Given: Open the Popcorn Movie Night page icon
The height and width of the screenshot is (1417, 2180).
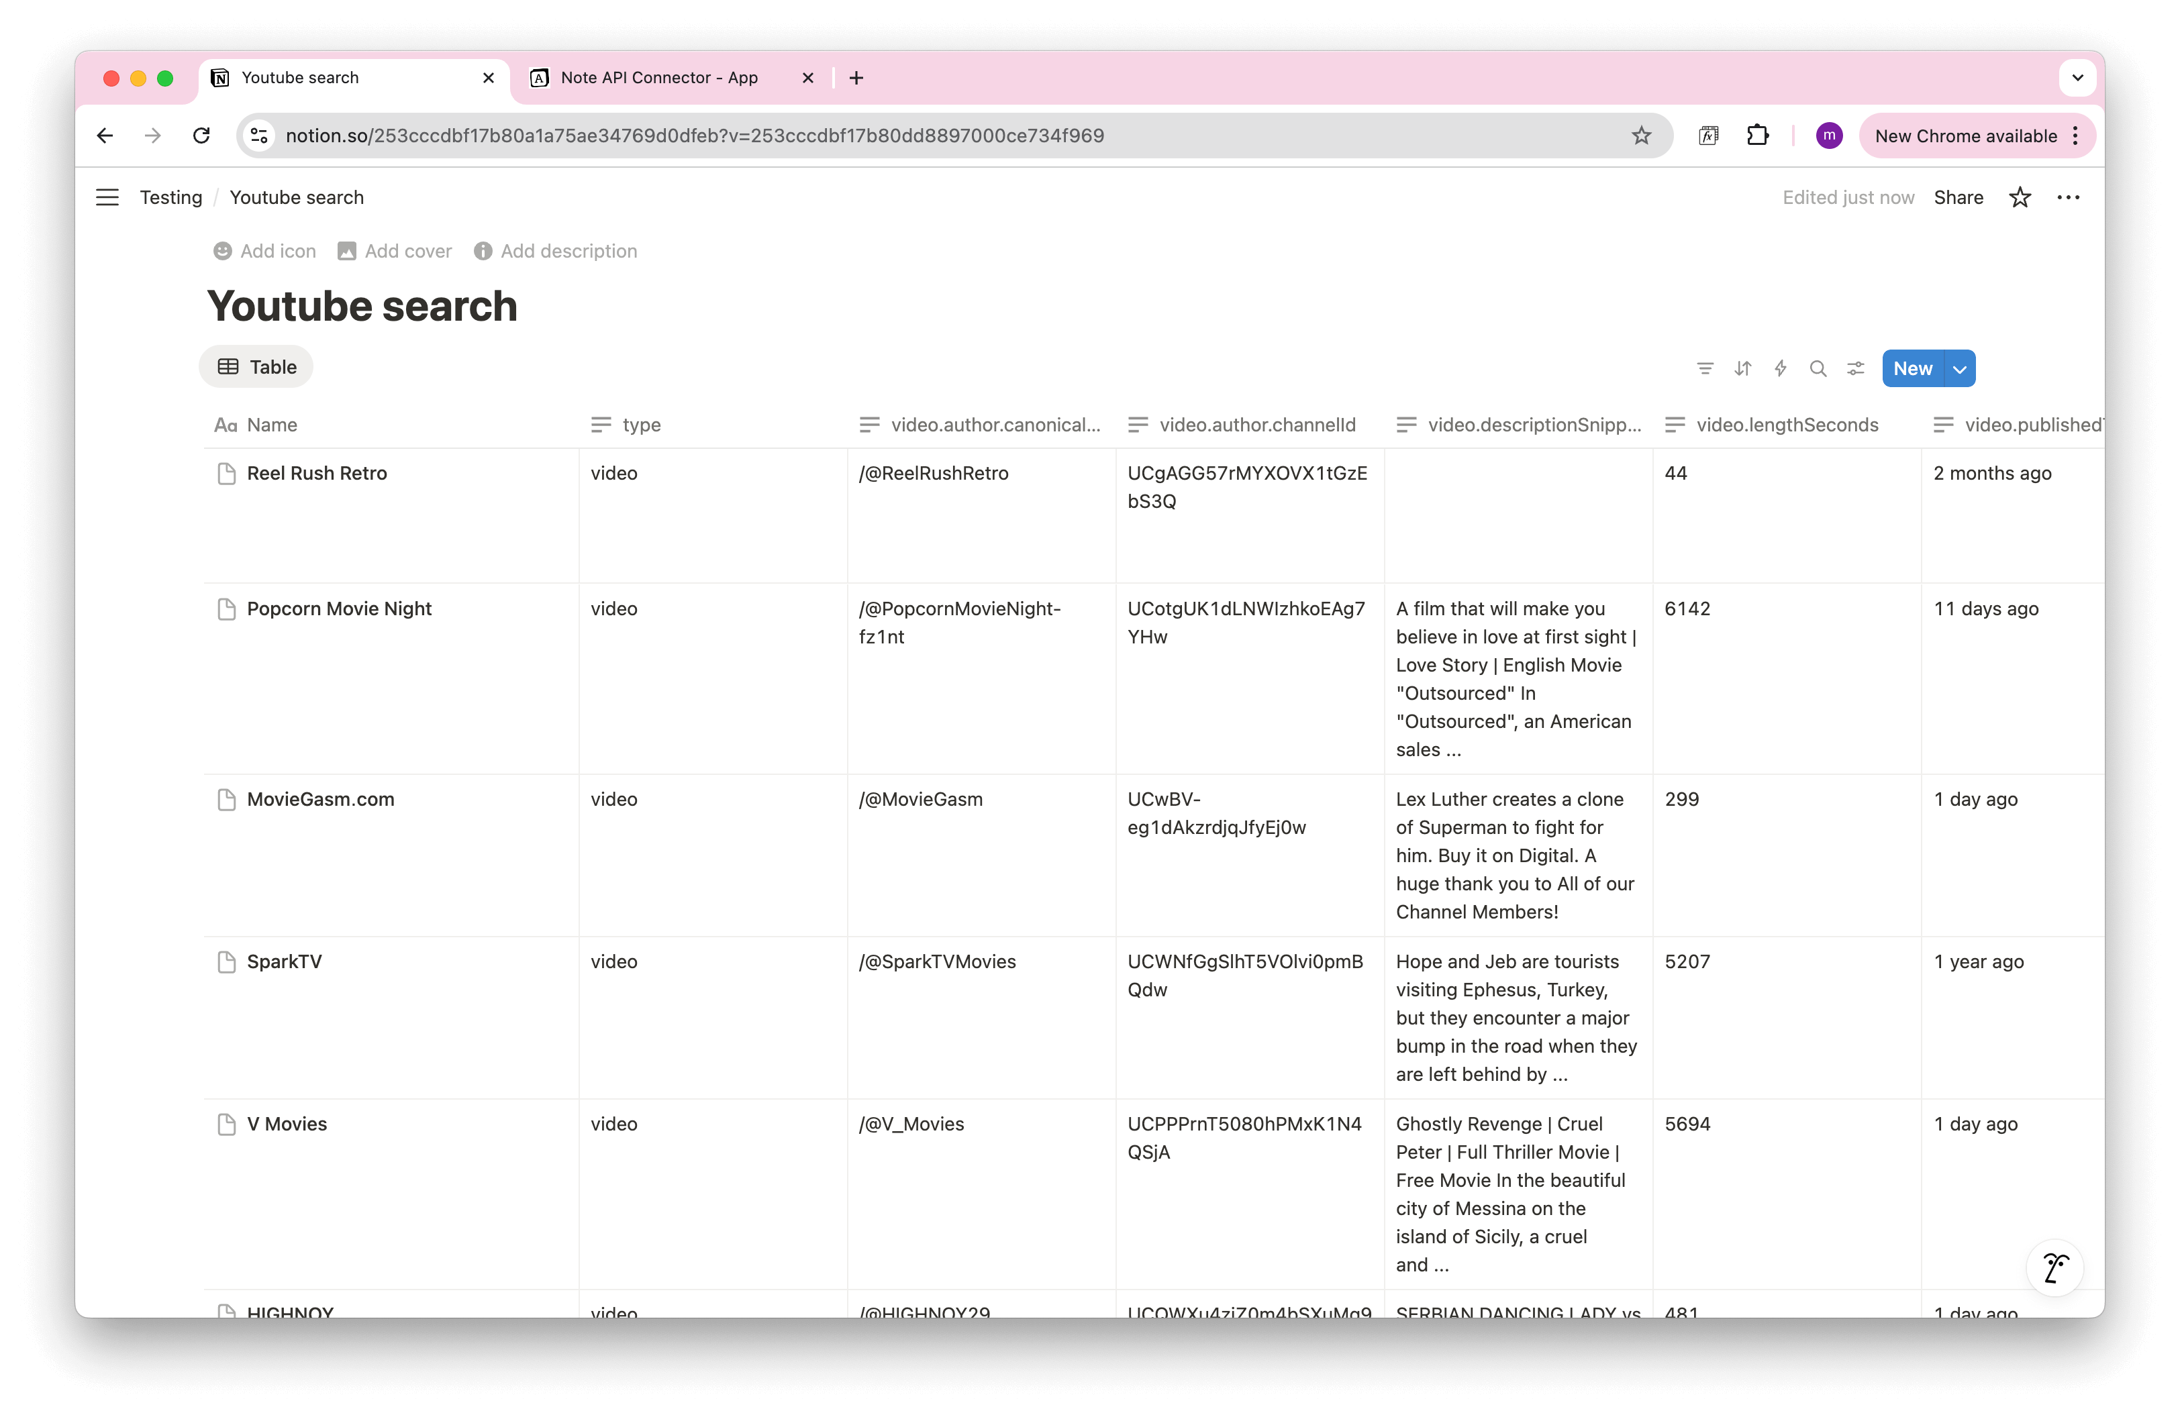Looking at the screenshot, I should tap(226, 609).
